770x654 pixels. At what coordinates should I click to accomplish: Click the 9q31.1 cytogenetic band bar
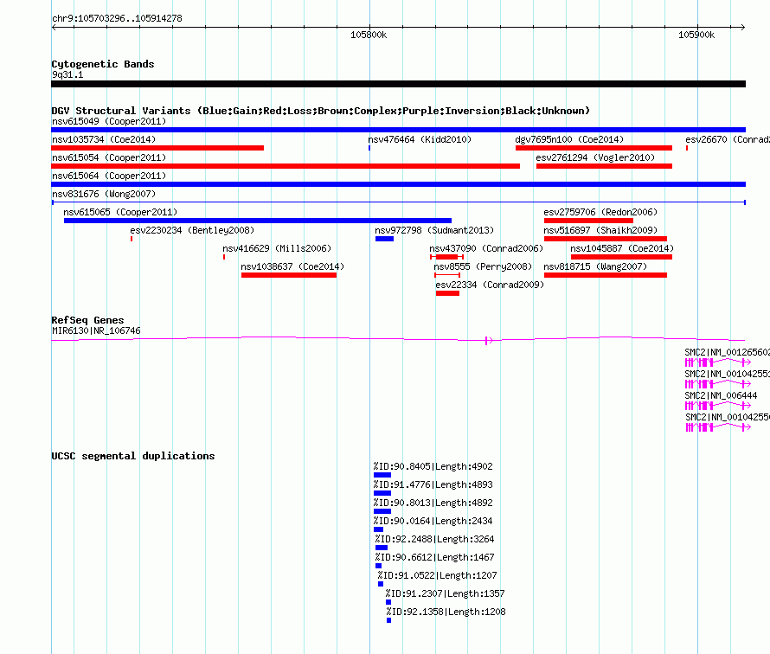click(x=398, y=84)
